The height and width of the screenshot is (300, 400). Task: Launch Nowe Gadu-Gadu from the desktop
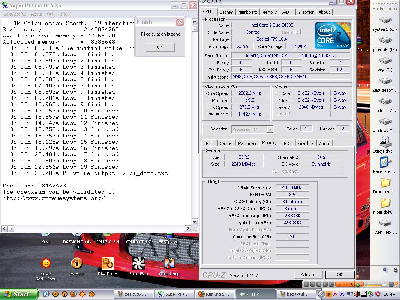coord(46,263)
